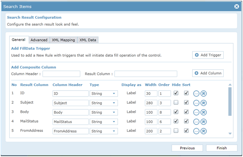Screen dimensions: 243x157
Task: Toggle the Hide checkbox for FromAddress
Action: point(176,131)
